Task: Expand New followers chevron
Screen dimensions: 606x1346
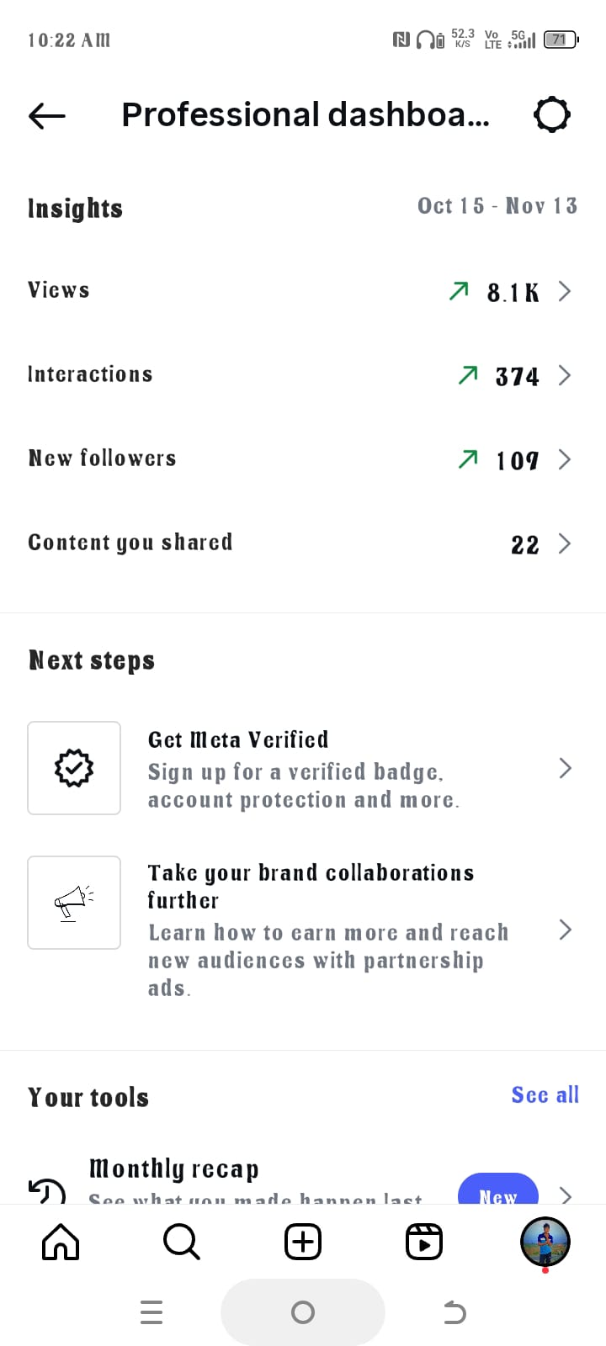Action: pyautogui.click(x=565, y=459)
